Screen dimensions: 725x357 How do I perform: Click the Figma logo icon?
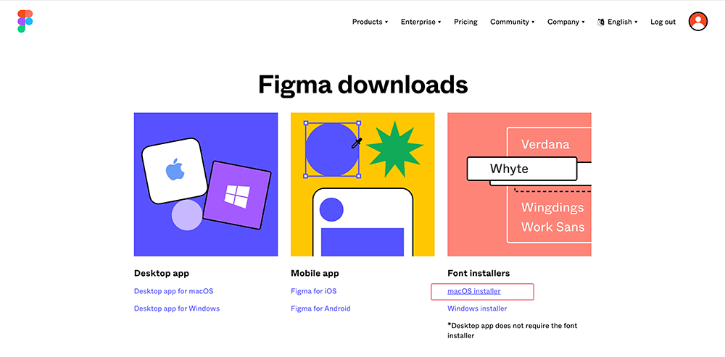coord(25,22)
